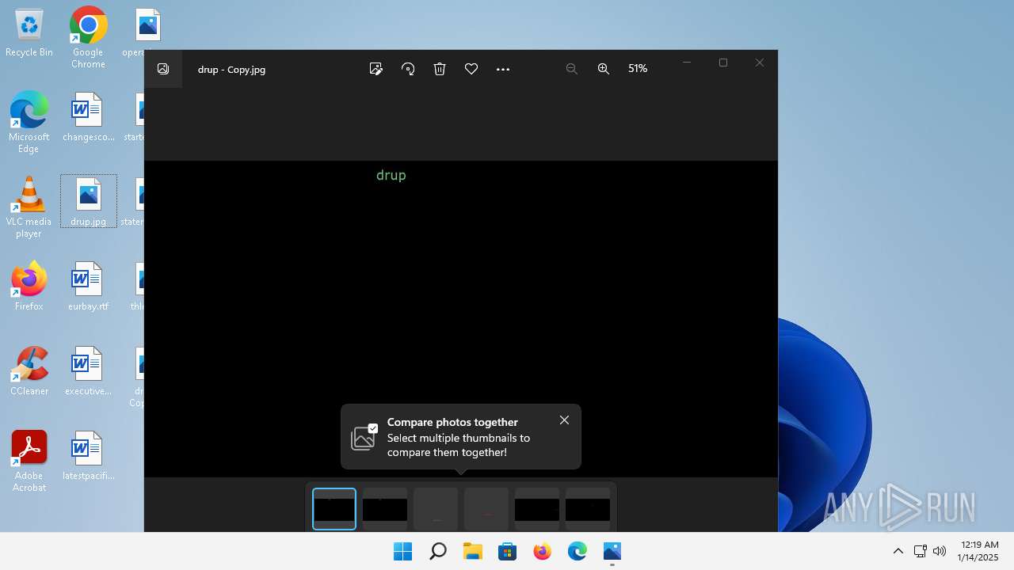The image size is (1014, 570).
Task: Select the VLC media player desktop shortcut
Action: (x=29, y=207)
